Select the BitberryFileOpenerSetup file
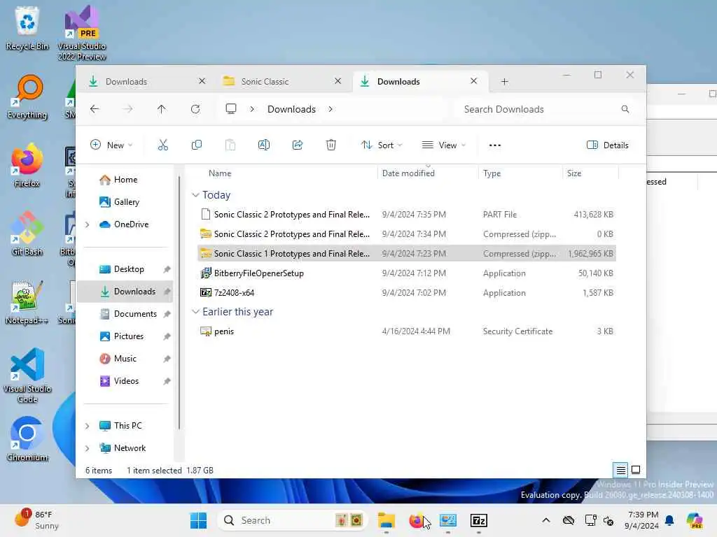The image size is (717, 537). pyautogui.click(x=407, y=273)
